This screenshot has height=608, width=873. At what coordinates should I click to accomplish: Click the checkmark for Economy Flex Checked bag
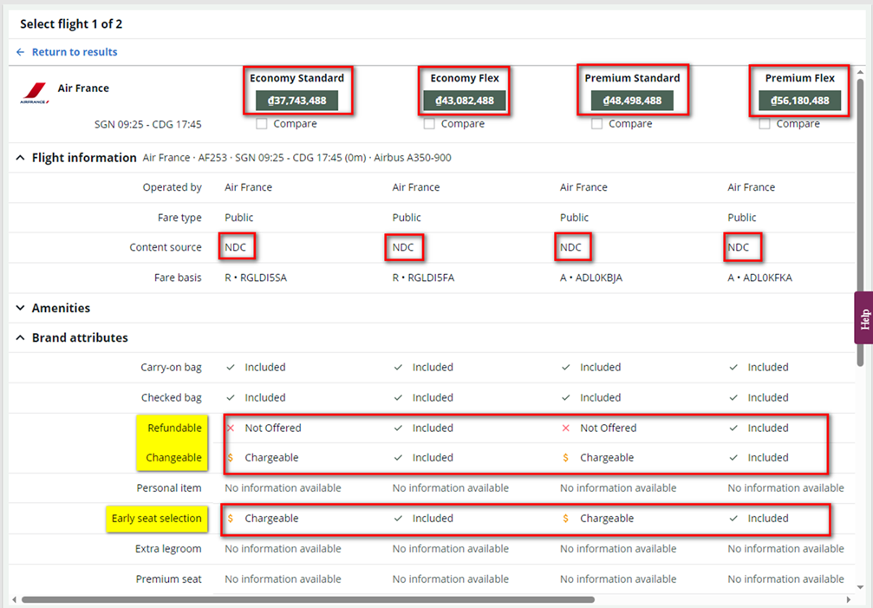pyautogui.click(x=398, y=397)
